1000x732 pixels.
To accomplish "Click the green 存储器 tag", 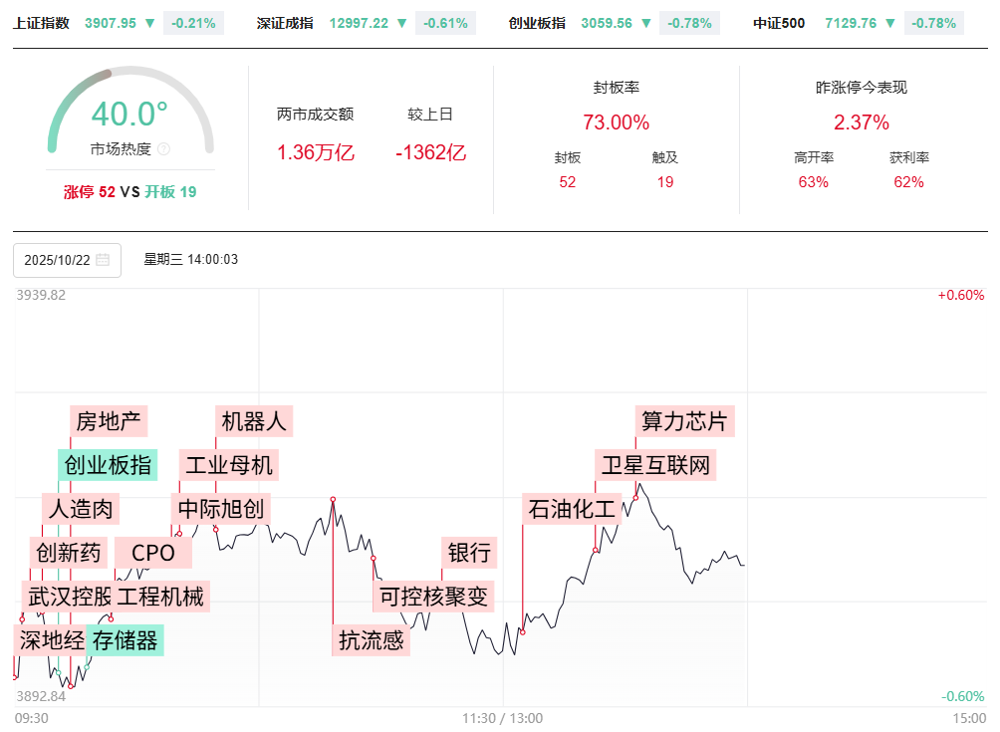I will click(x=125, y=639).
